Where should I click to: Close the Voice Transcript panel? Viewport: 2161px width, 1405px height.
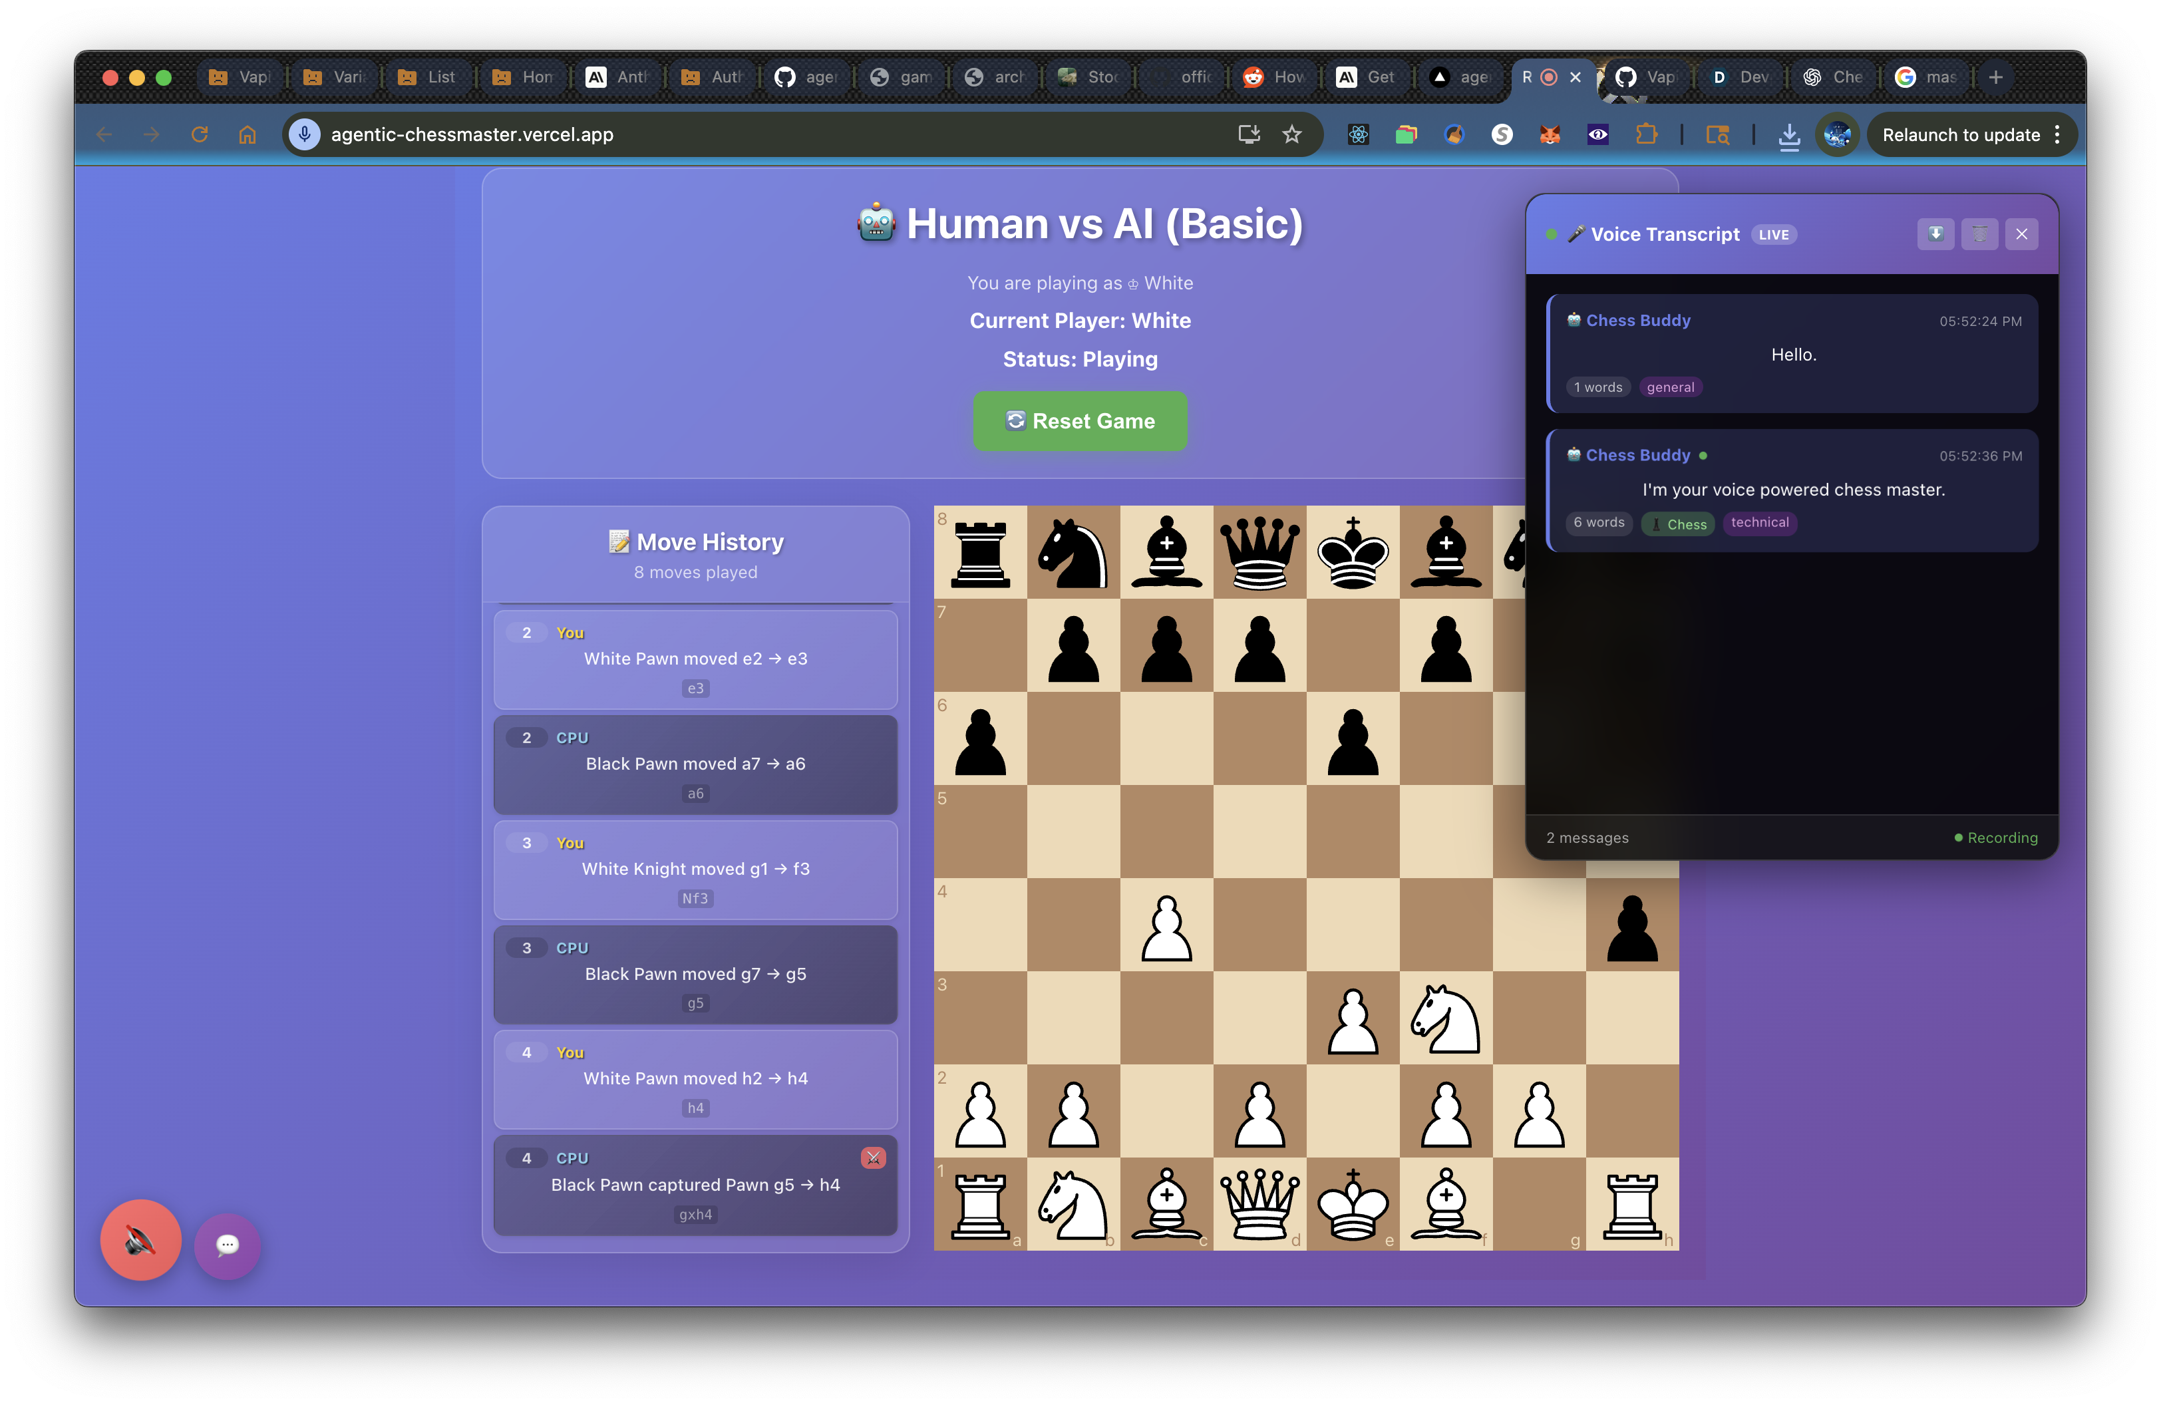coord(2021,234)
